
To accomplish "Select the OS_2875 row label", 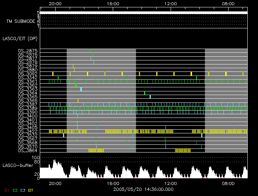I will point(27,51).
